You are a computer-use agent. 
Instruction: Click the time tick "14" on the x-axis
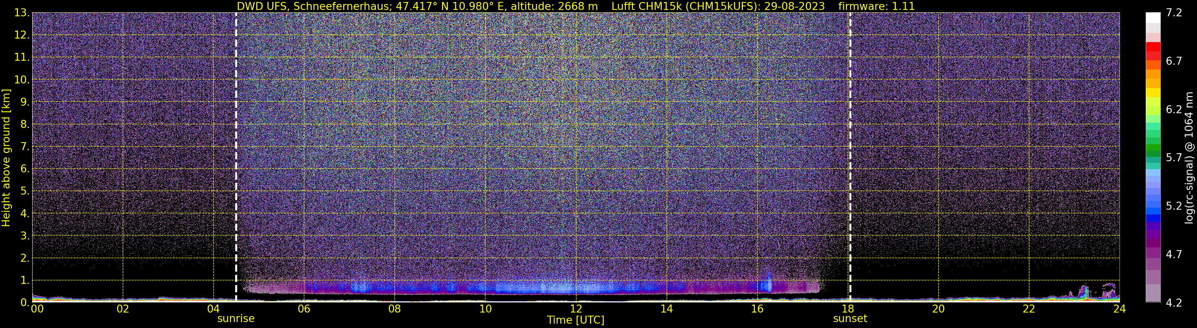click(x=666, y=309)
